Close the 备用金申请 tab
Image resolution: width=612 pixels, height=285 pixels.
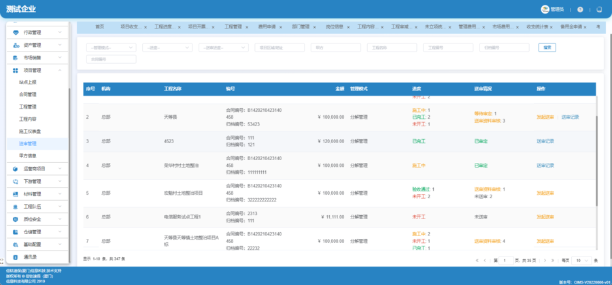click(585, 27)
